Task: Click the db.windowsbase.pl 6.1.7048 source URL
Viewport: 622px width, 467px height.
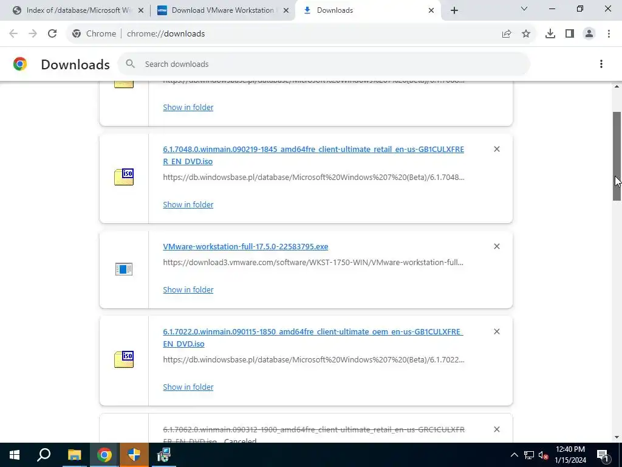Action: [x=313, y=177]
